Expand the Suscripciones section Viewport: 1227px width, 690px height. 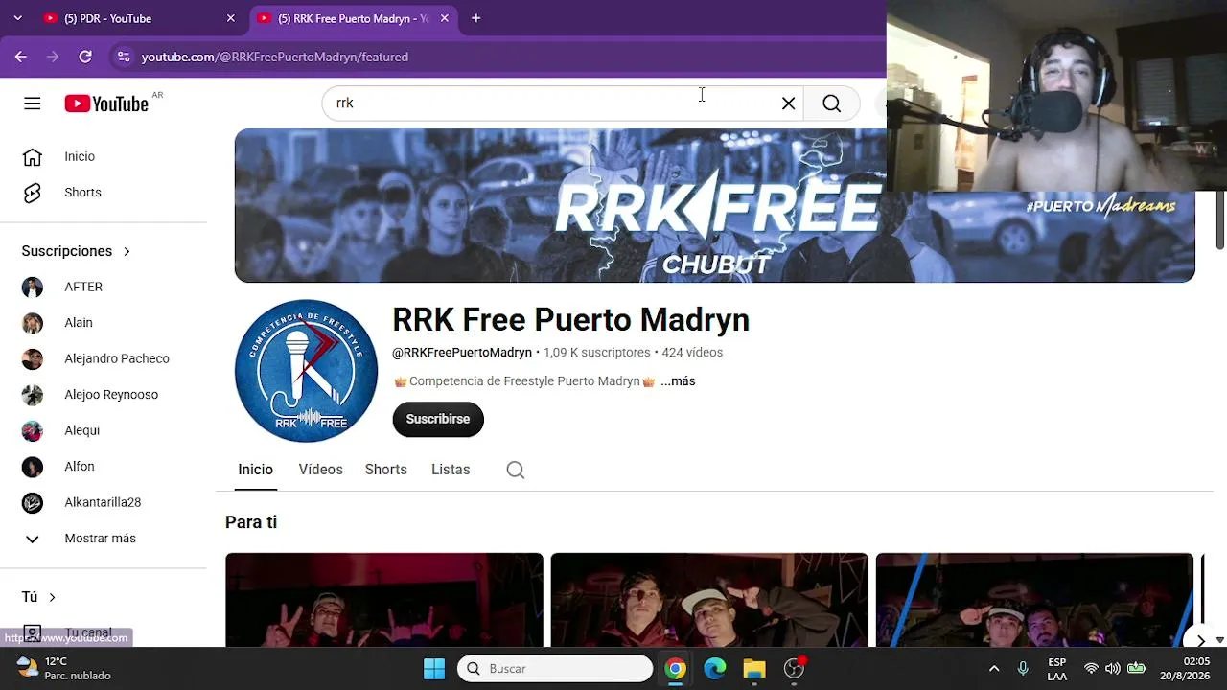coord(77,251)
